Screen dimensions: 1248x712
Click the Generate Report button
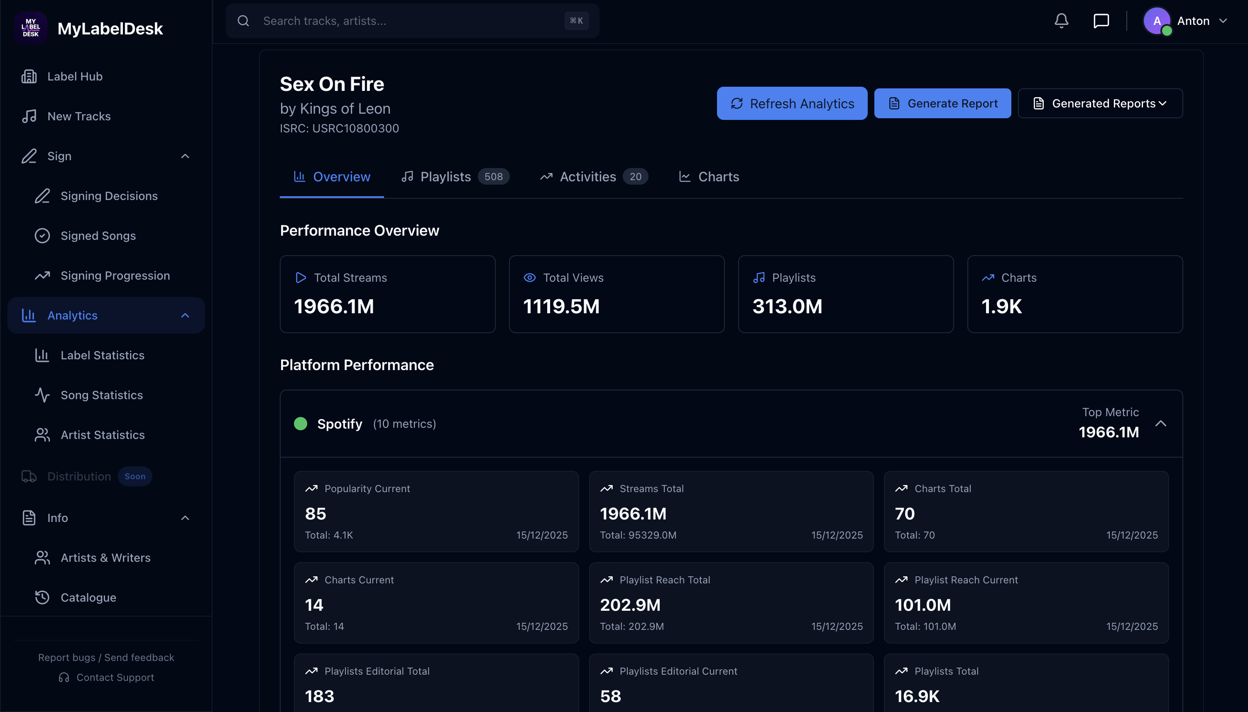[x=942, y=103]
